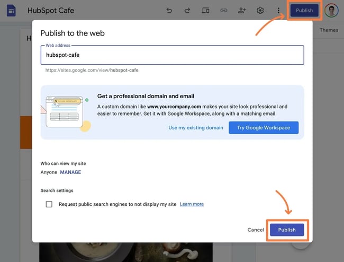Viewport: 344px width, 262px height.
Task: Open the Learn more link
Action: tap(192, 204)
